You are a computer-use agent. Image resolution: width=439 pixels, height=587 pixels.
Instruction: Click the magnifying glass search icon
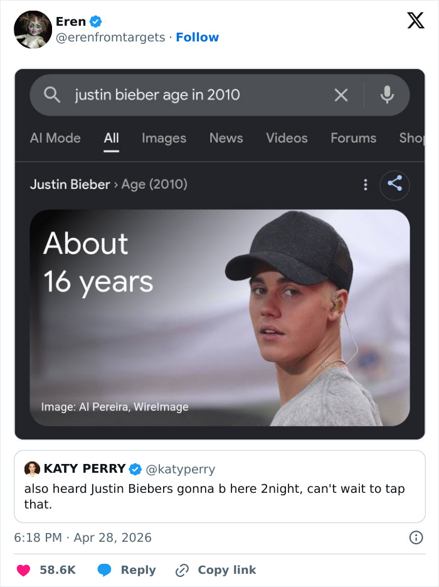pyautogui.click(x=51, y=95)
